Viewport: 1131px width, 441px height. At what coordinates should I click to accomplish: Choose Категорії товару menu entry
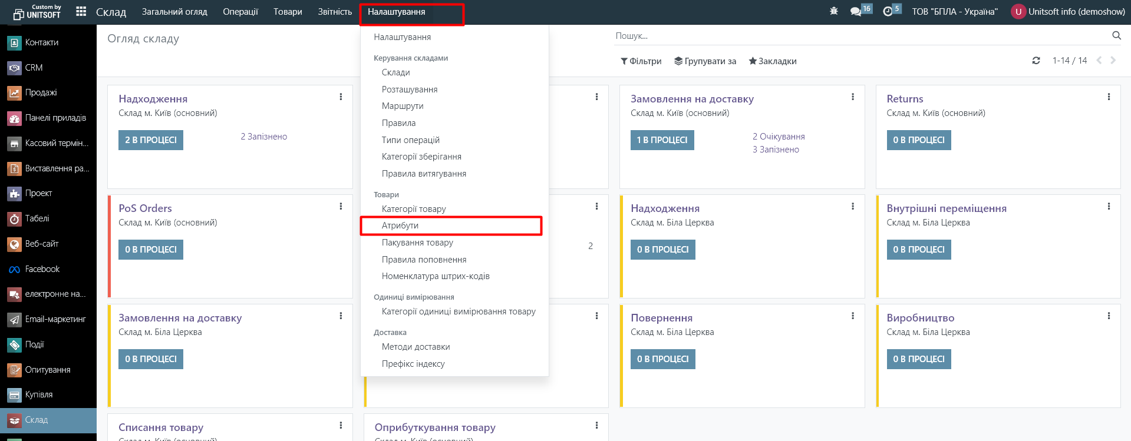tap(414, 209)
